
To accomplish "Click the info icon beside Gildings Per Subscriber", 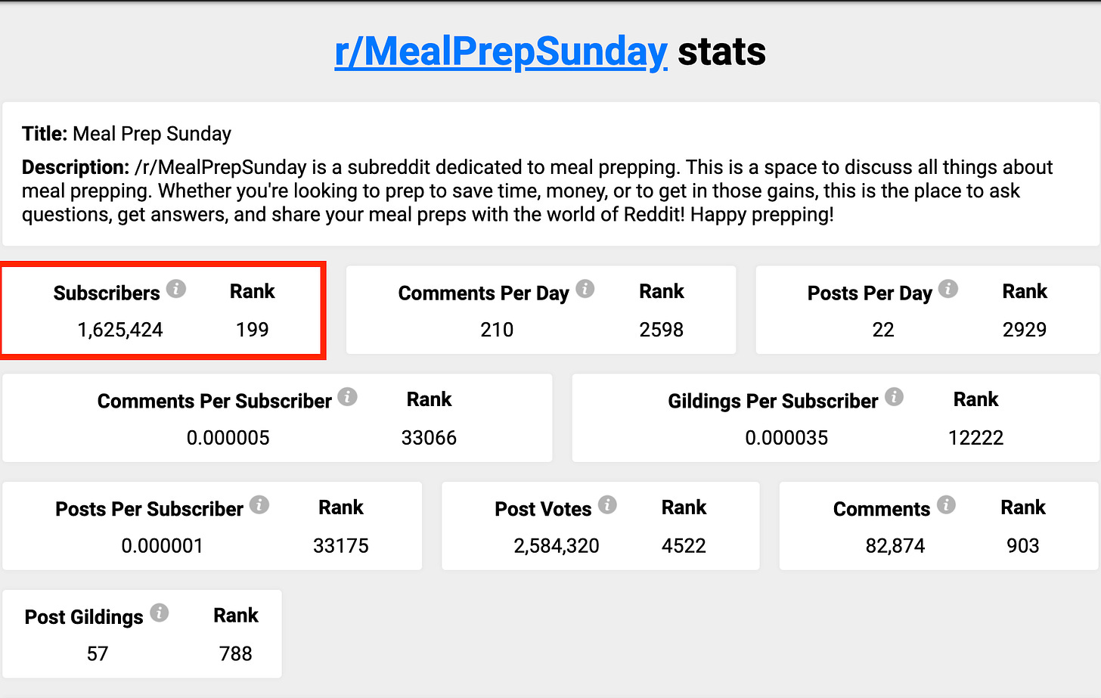I will pyautogui.click(x=894, y=397).
